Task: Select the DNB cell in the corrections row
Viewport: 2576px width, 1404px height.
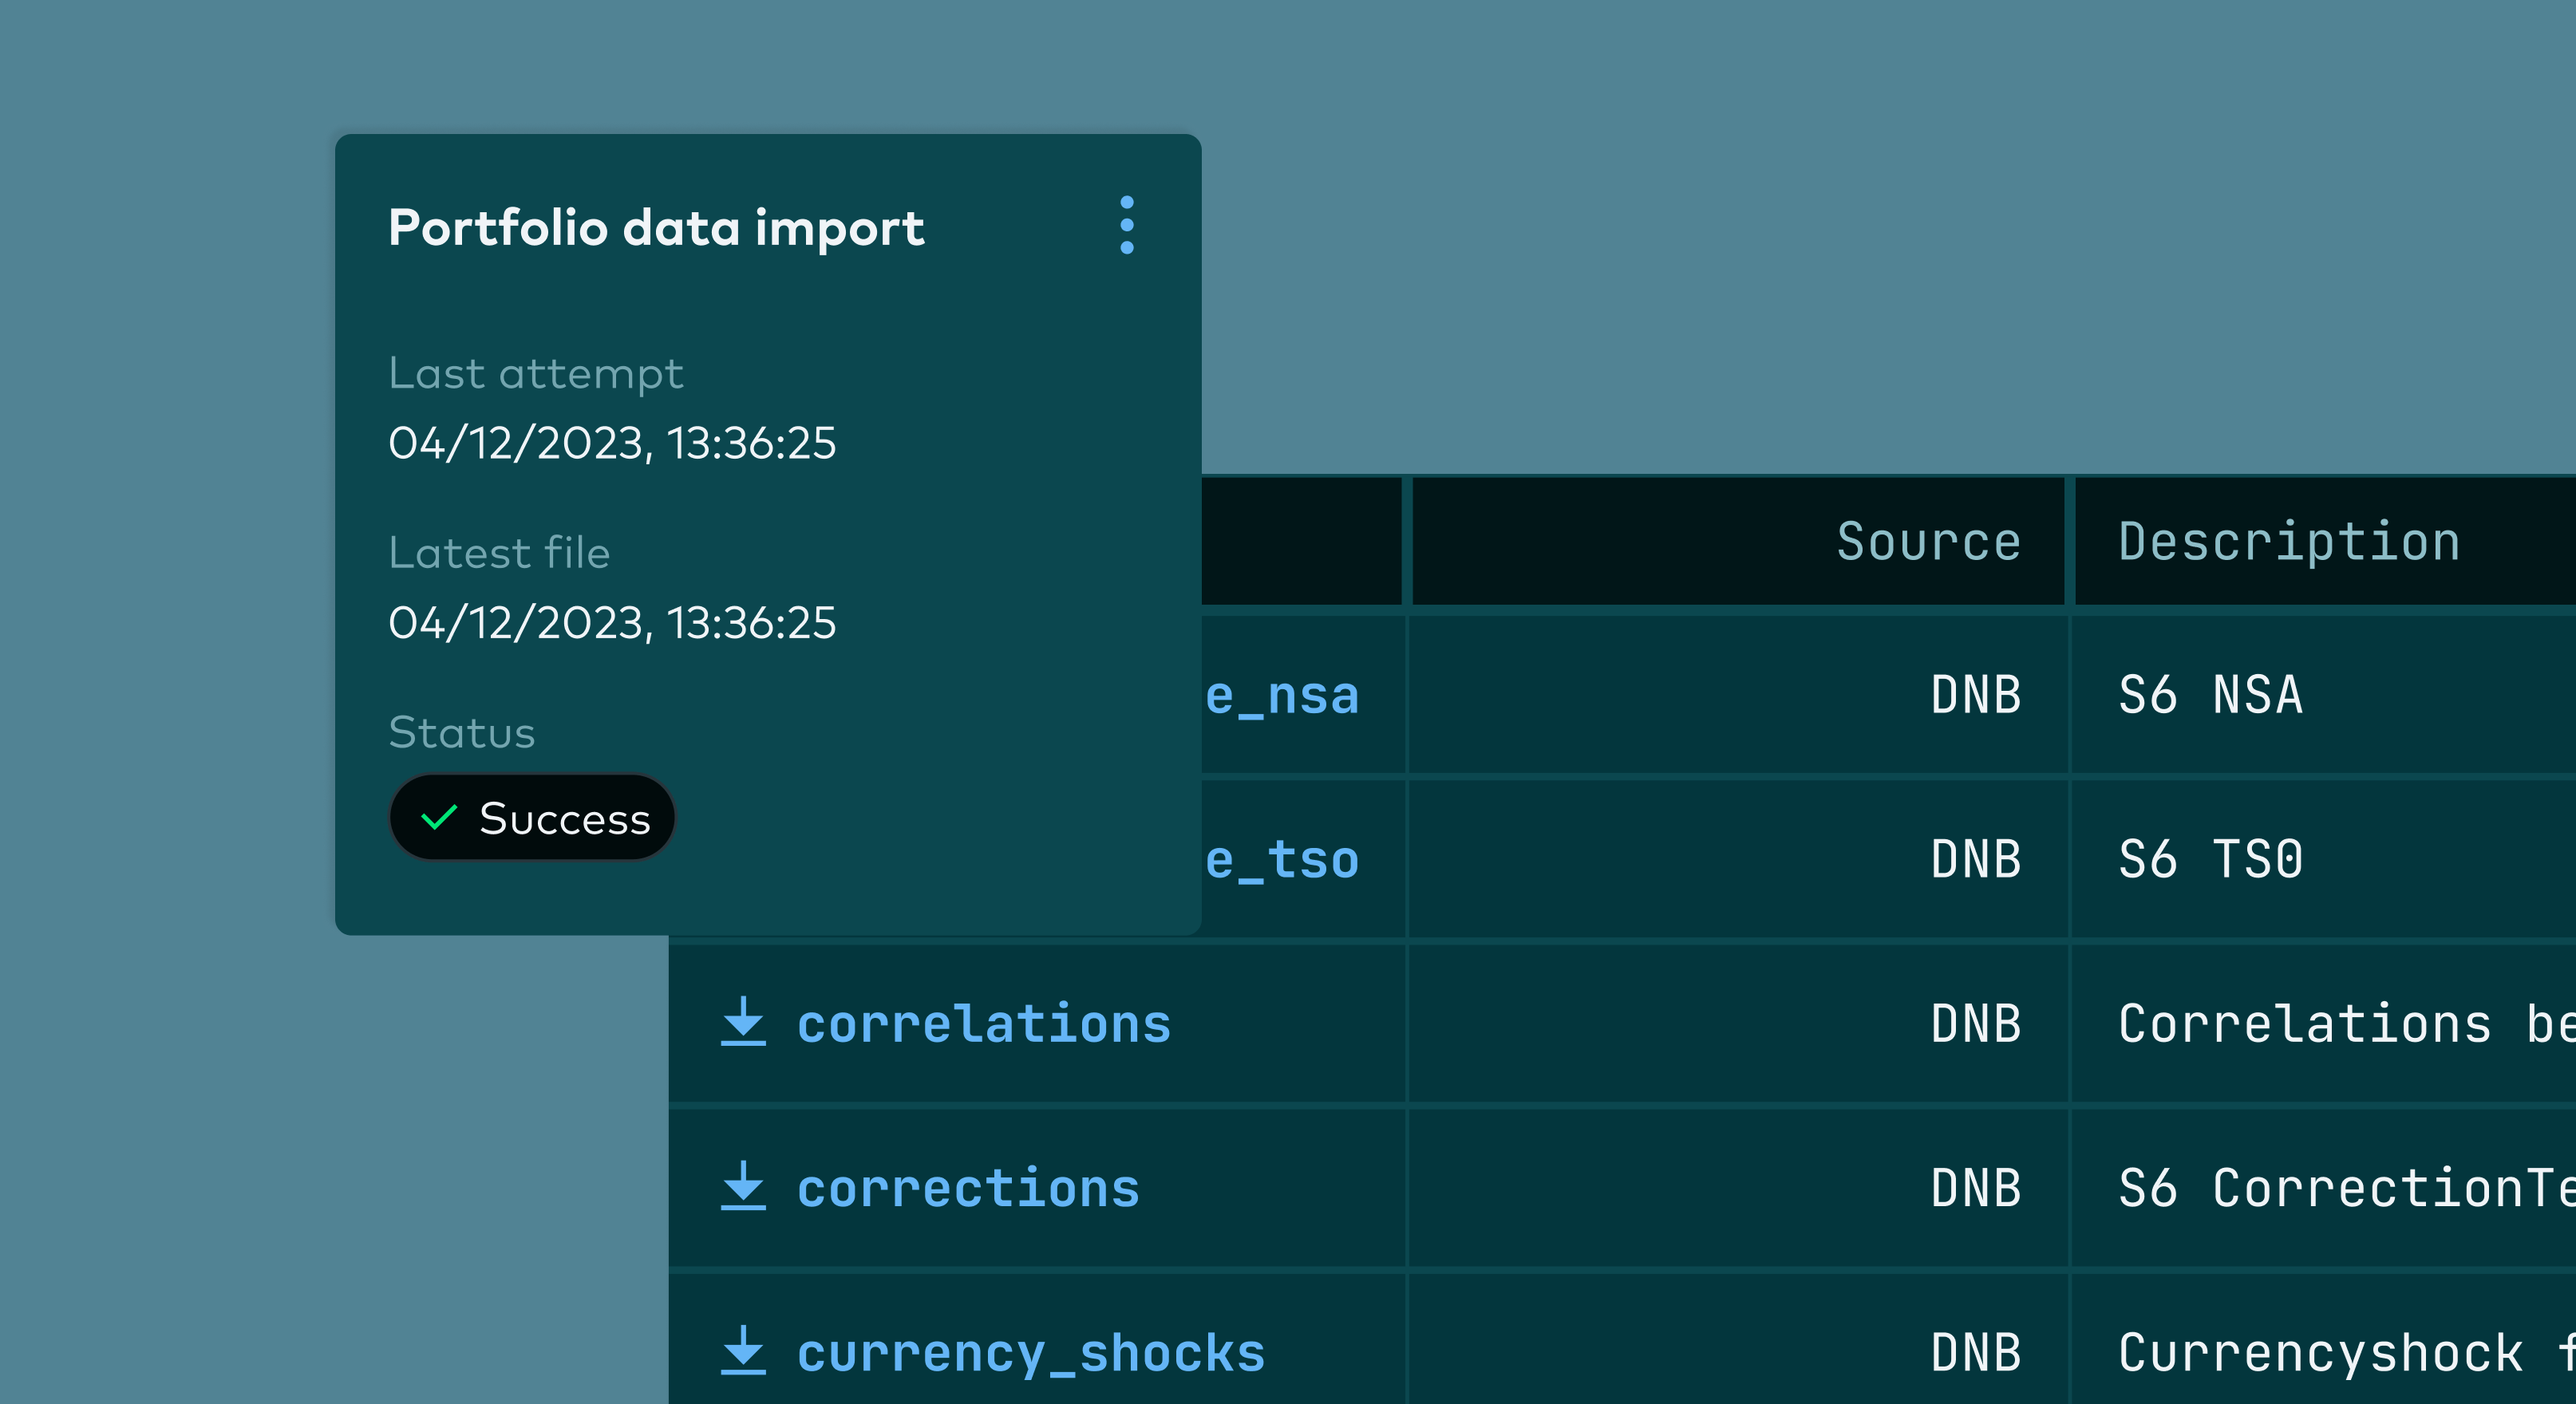Action: 1975,1188
